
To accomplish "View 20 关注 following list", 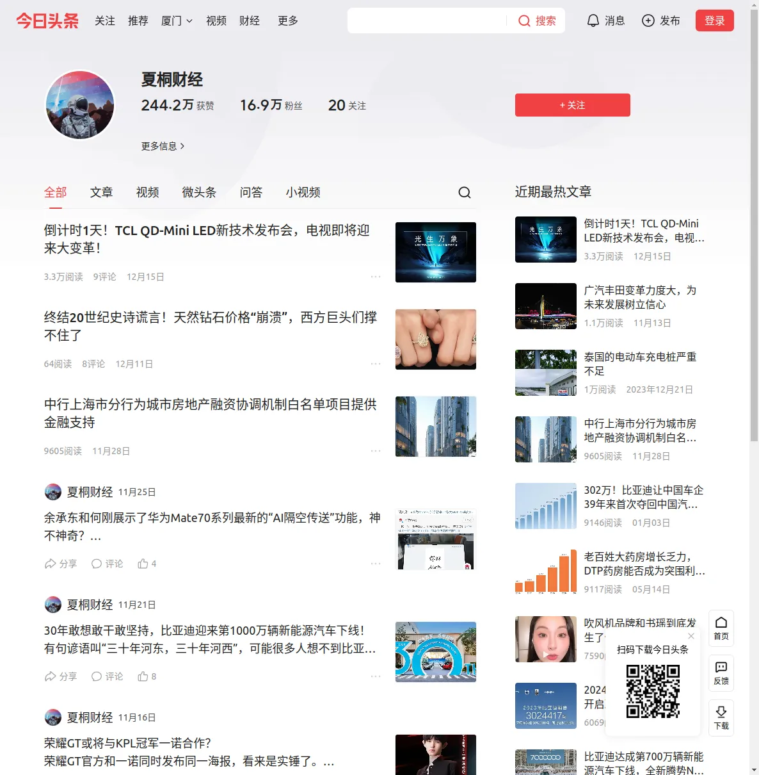I will [348, 105].
